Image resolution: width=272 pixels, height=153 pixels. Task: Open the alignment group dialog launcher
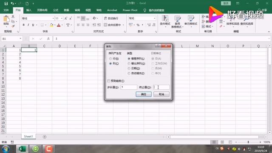[125, 32]
